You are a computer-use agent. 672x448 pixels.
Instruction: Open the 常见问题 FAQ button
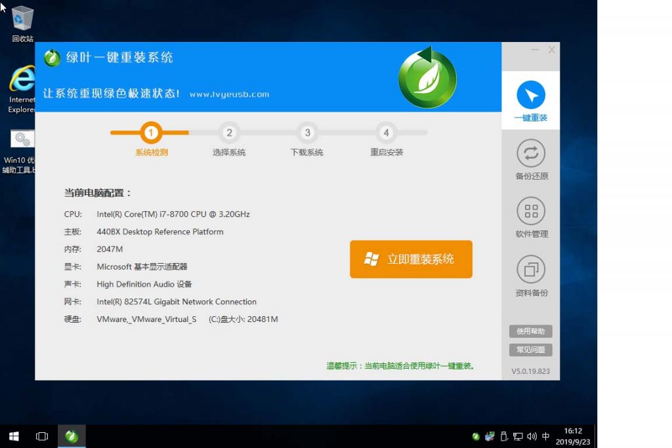pyautogui.click(x=530, y=350)
